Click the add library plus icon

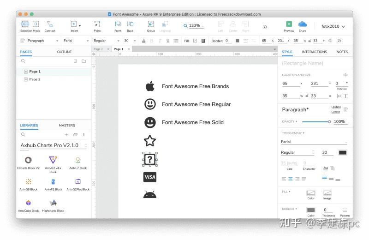point(66,134)
